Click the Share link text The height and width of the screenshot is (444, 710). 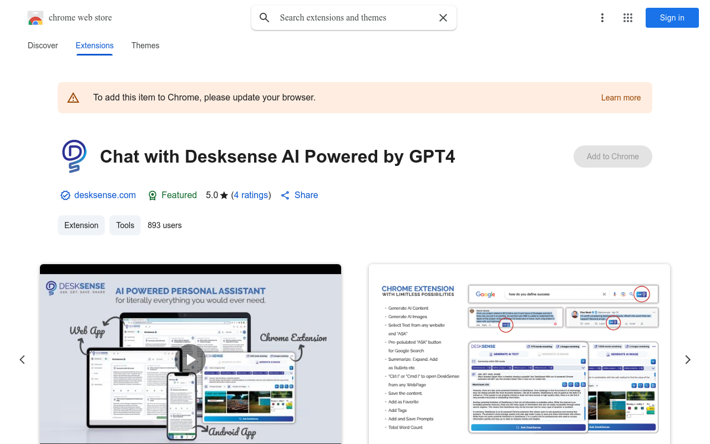tap(306, 195)
